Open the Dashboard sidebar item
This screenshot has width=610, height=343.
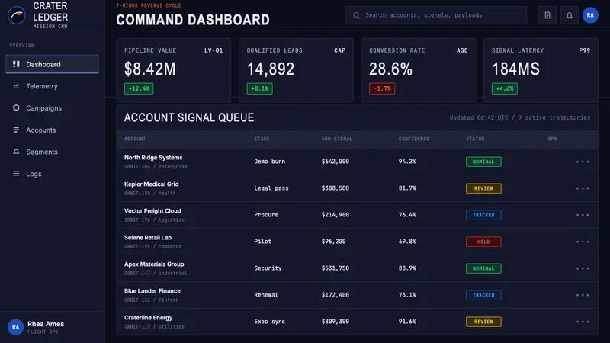click(x=52, y=64)
